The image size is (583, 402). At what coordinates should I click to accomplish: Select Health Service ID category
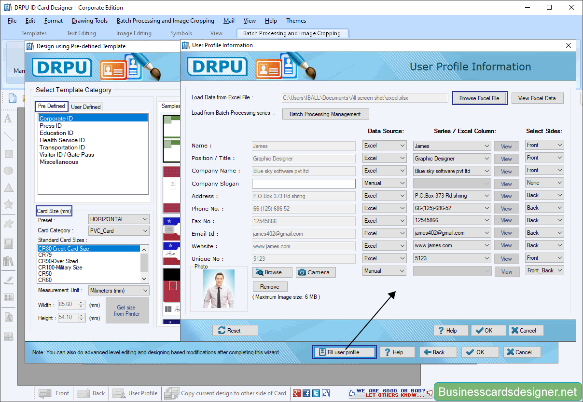pos(62,140)
